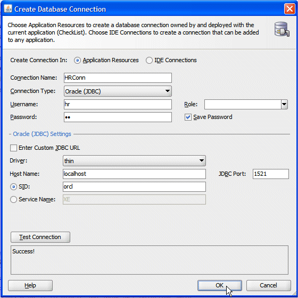Image resolution: width=298 pixels, height=298 pixels.
Task: Click the database connection icon in header
Action: 282,29
